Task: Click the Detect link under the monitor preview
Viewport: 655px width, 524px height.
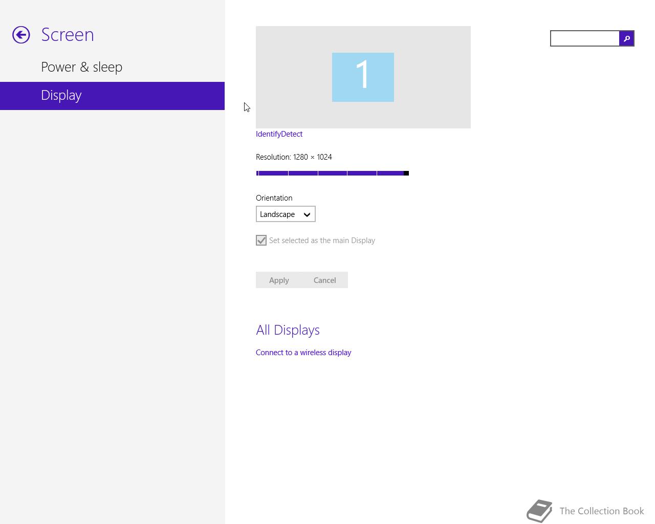Action: (x=292, y=134)
